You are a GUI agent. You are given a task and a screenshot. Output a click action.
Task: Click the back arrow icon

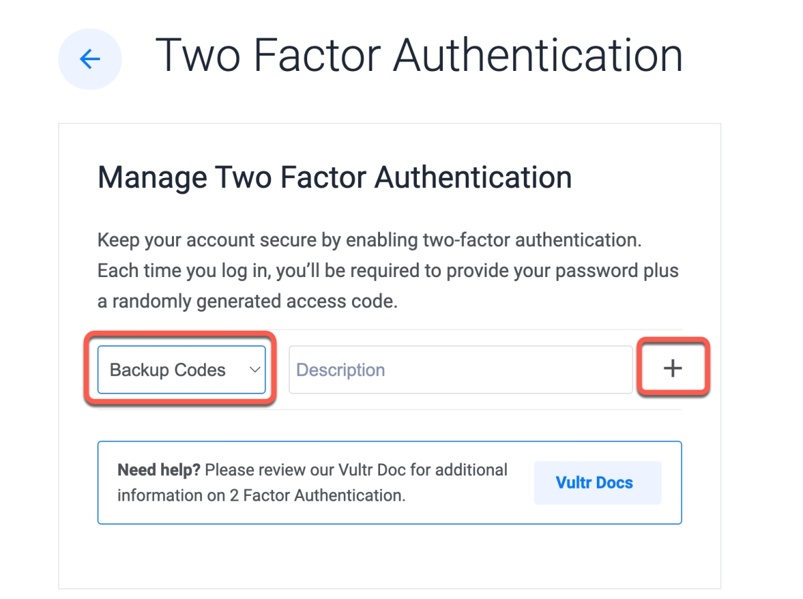tap(90, 60)
